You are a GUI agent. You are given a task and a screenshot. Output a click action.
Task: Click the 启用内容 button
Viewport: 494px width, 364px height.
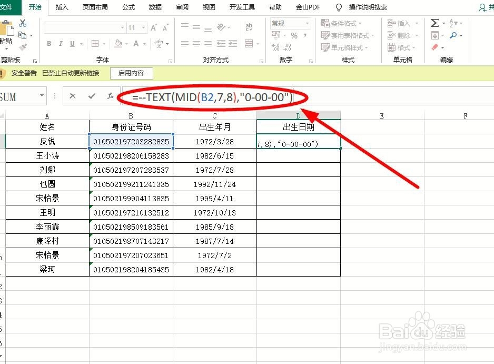point(131,73)
